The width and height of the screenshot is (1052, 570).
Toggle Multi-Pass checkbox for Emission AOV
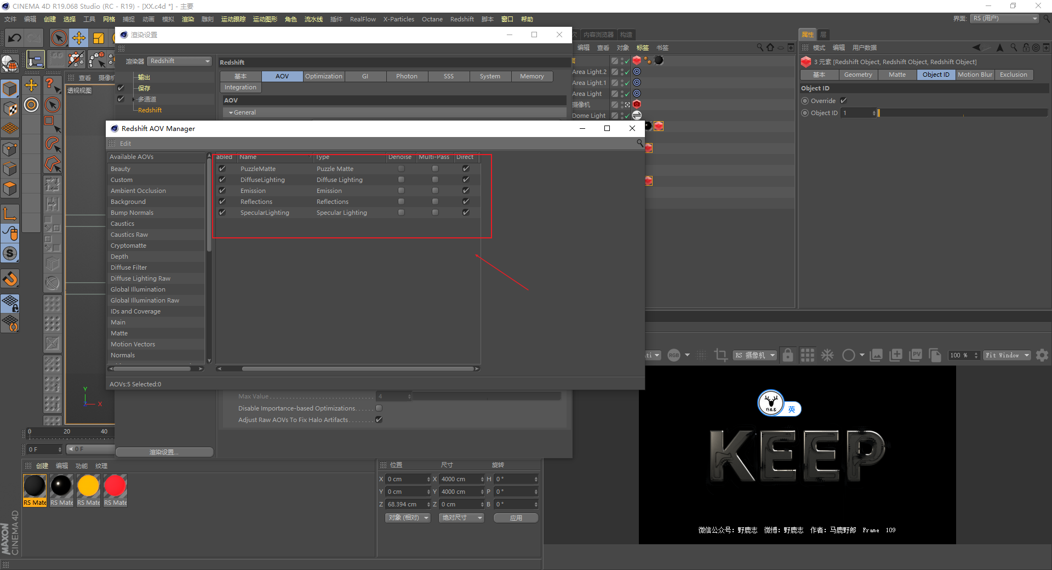pyautogui.click(x=435, y=191)
